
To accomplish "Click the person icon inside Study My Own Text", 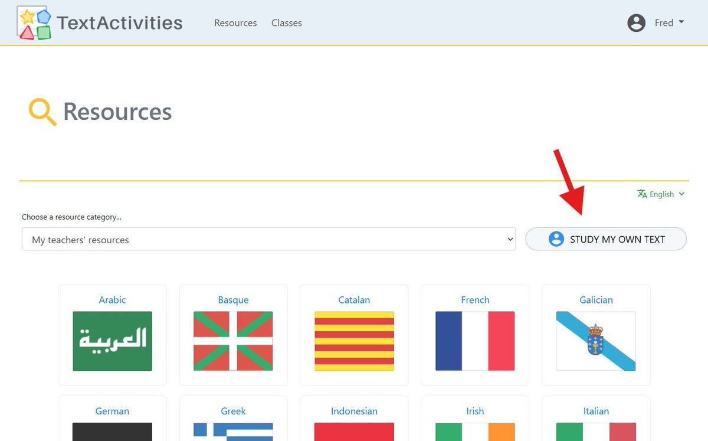I will coord(555,239).
